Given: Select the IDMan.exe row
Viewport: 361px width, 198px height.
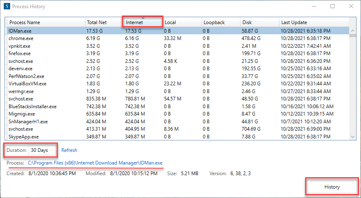Looking at the screenshot, I should [177, 31].
